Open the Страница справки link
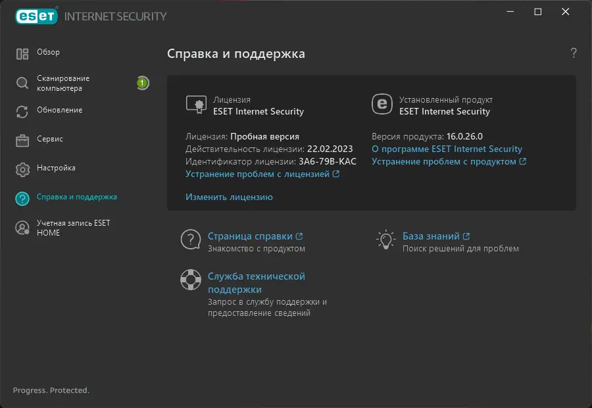 pyautogui.click(x=249, y=235)
